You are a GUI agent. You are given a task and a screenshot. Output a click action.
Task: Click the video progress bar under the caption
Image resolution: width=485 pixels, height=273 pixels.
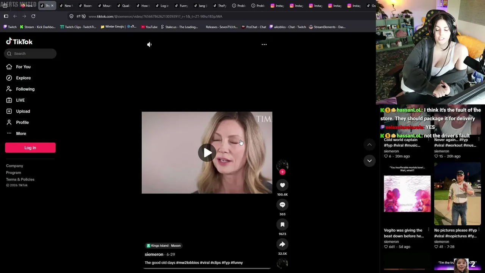(x=207, y=268)
